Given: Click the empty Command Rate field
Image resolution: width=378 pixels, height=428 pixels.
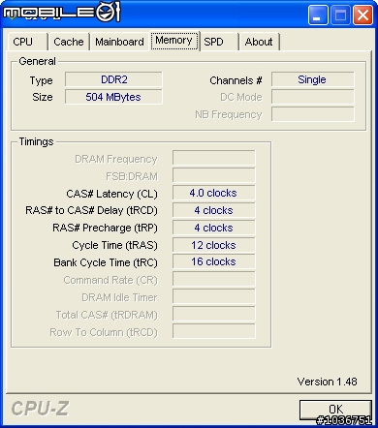Looking at the screenshot, I should click(x=214, y=279).
